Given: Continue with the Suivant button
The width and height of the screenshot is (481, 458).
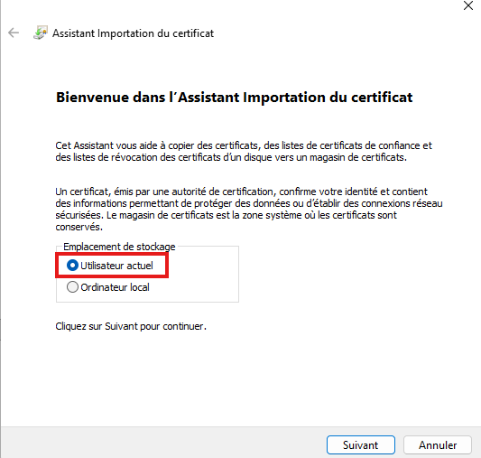Looking at the screenshot, I should point(361,444).
